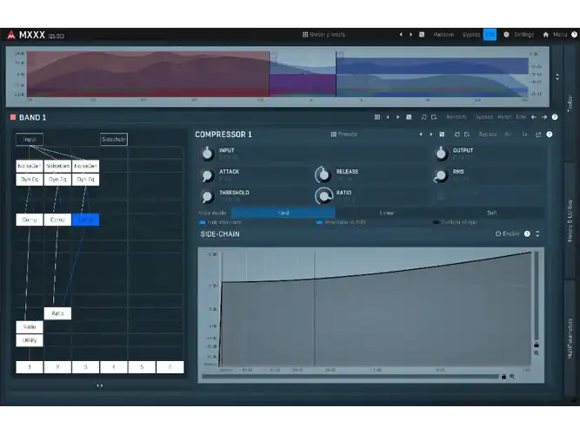Open the Compressor 1 Presets dropdown
Screen dimensions: 580x434
[x=344, y=135]
